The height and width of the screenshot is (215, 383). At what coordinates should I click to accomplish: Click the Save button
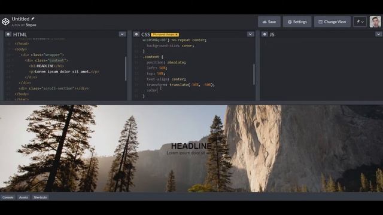(269, 21)
